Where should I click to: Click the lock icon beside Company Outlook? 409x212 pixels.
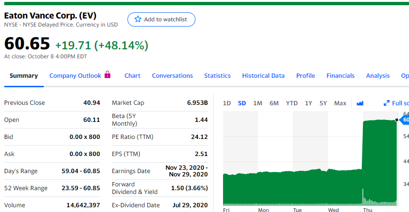(107, 75)
